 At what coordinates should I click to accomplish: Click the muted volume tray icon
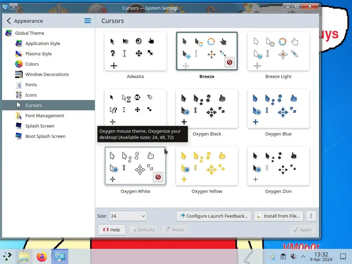pos(293,256)
